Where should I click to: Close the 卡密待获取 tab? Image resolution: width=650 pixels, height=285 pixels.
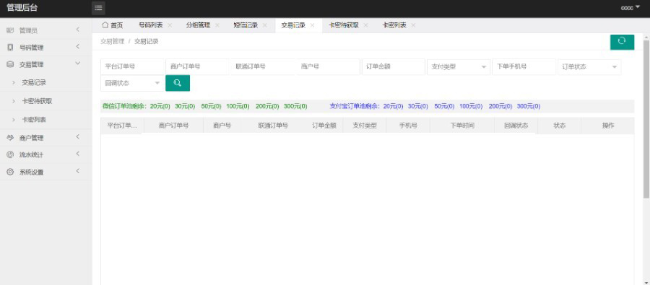(365, 26)
